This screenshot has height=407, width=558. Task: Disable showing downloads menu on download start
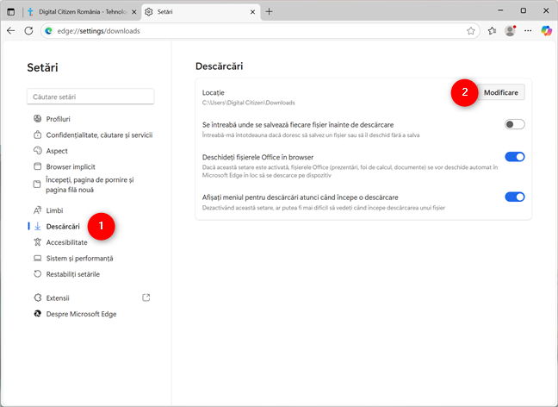tap(514, 197)
